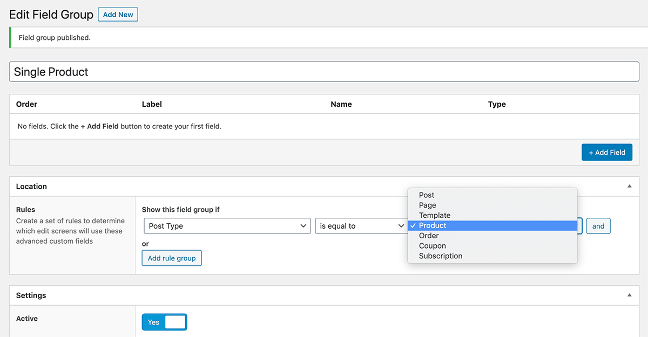The height and width of the screenshot is (337, 648).
Task: Open the Post Type rule dropdown
Action: coord(227,226)
